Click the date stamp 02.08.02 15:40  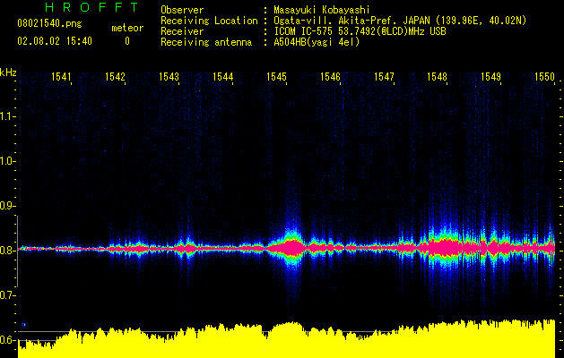pos(55,41)
